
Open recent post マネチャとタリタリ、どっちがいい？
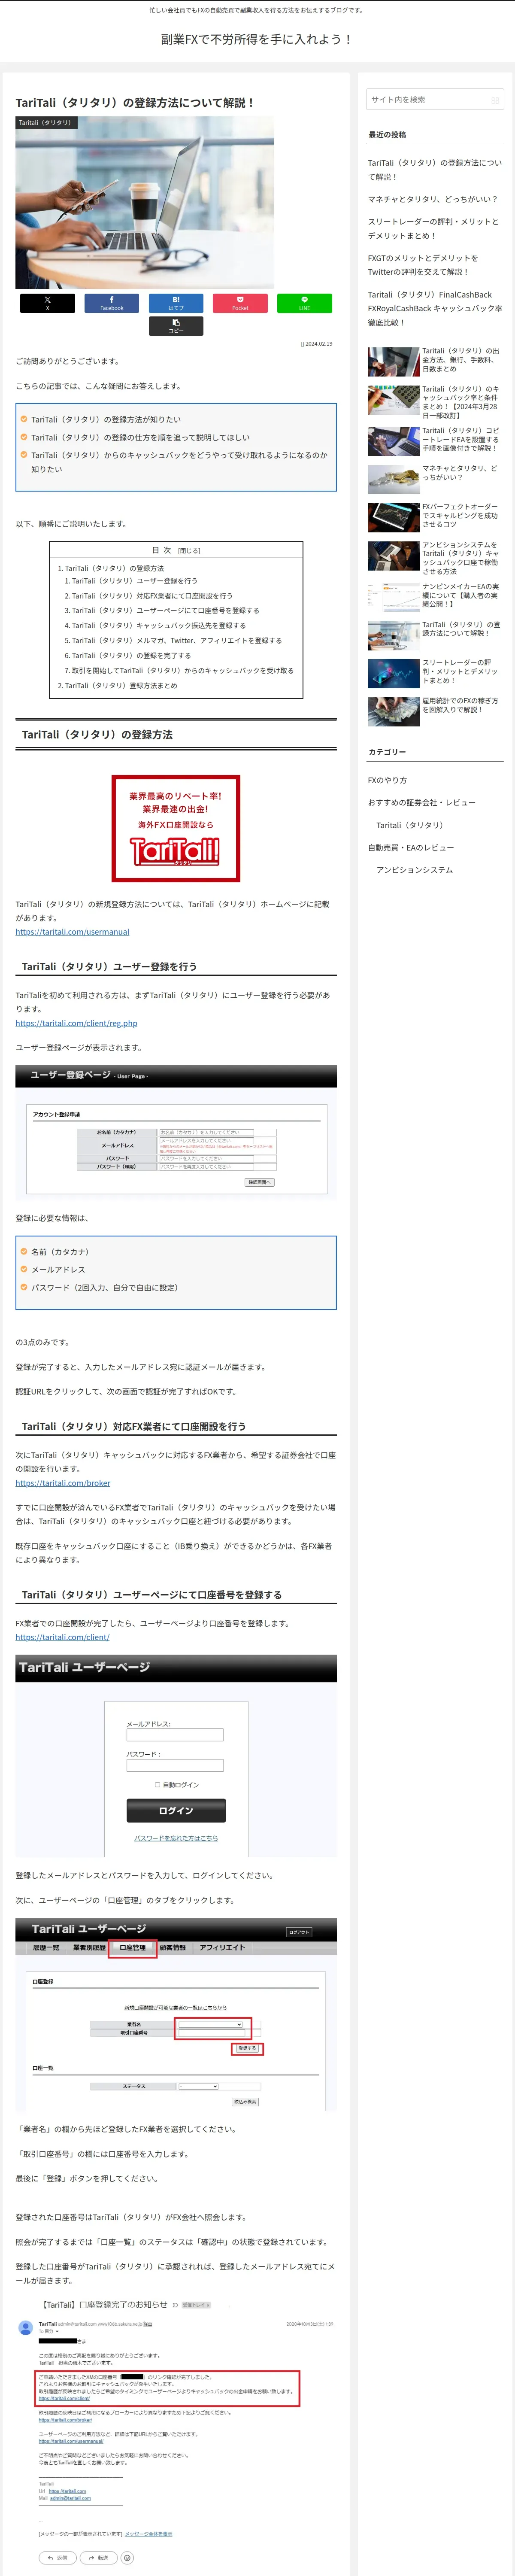(x=432, y=199)
